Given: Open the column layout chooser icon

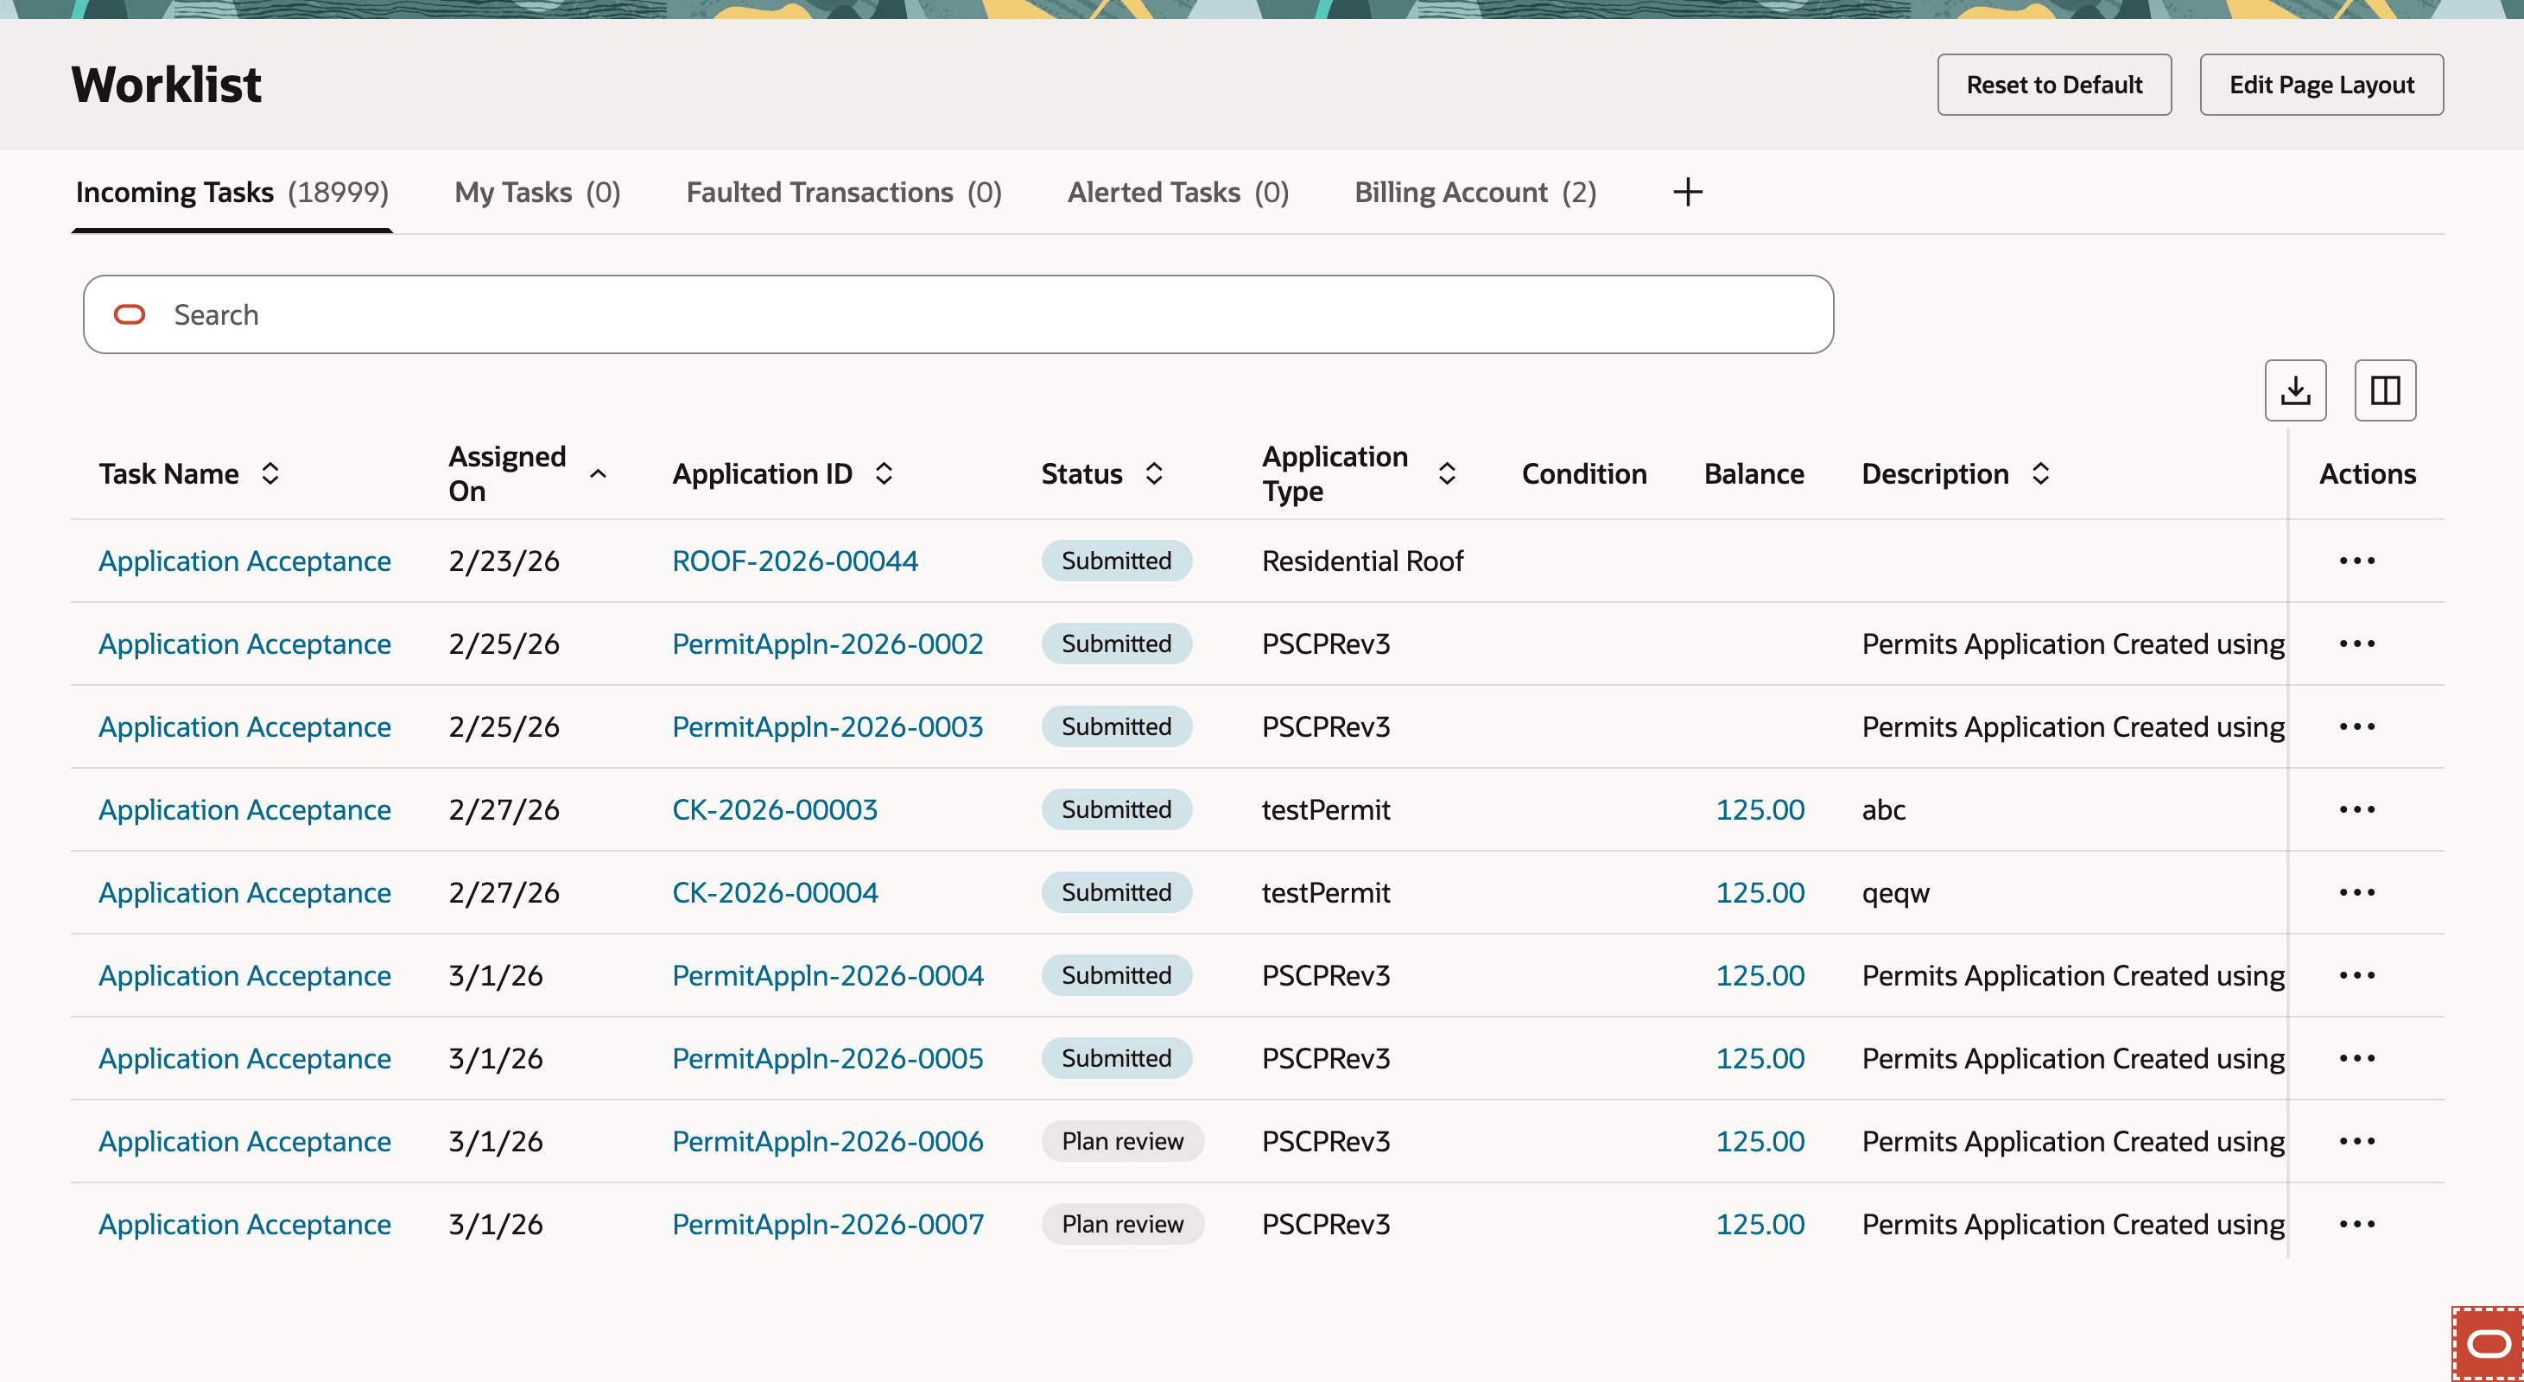Looking at the screenshot, I should click(x=2385, y=390).
